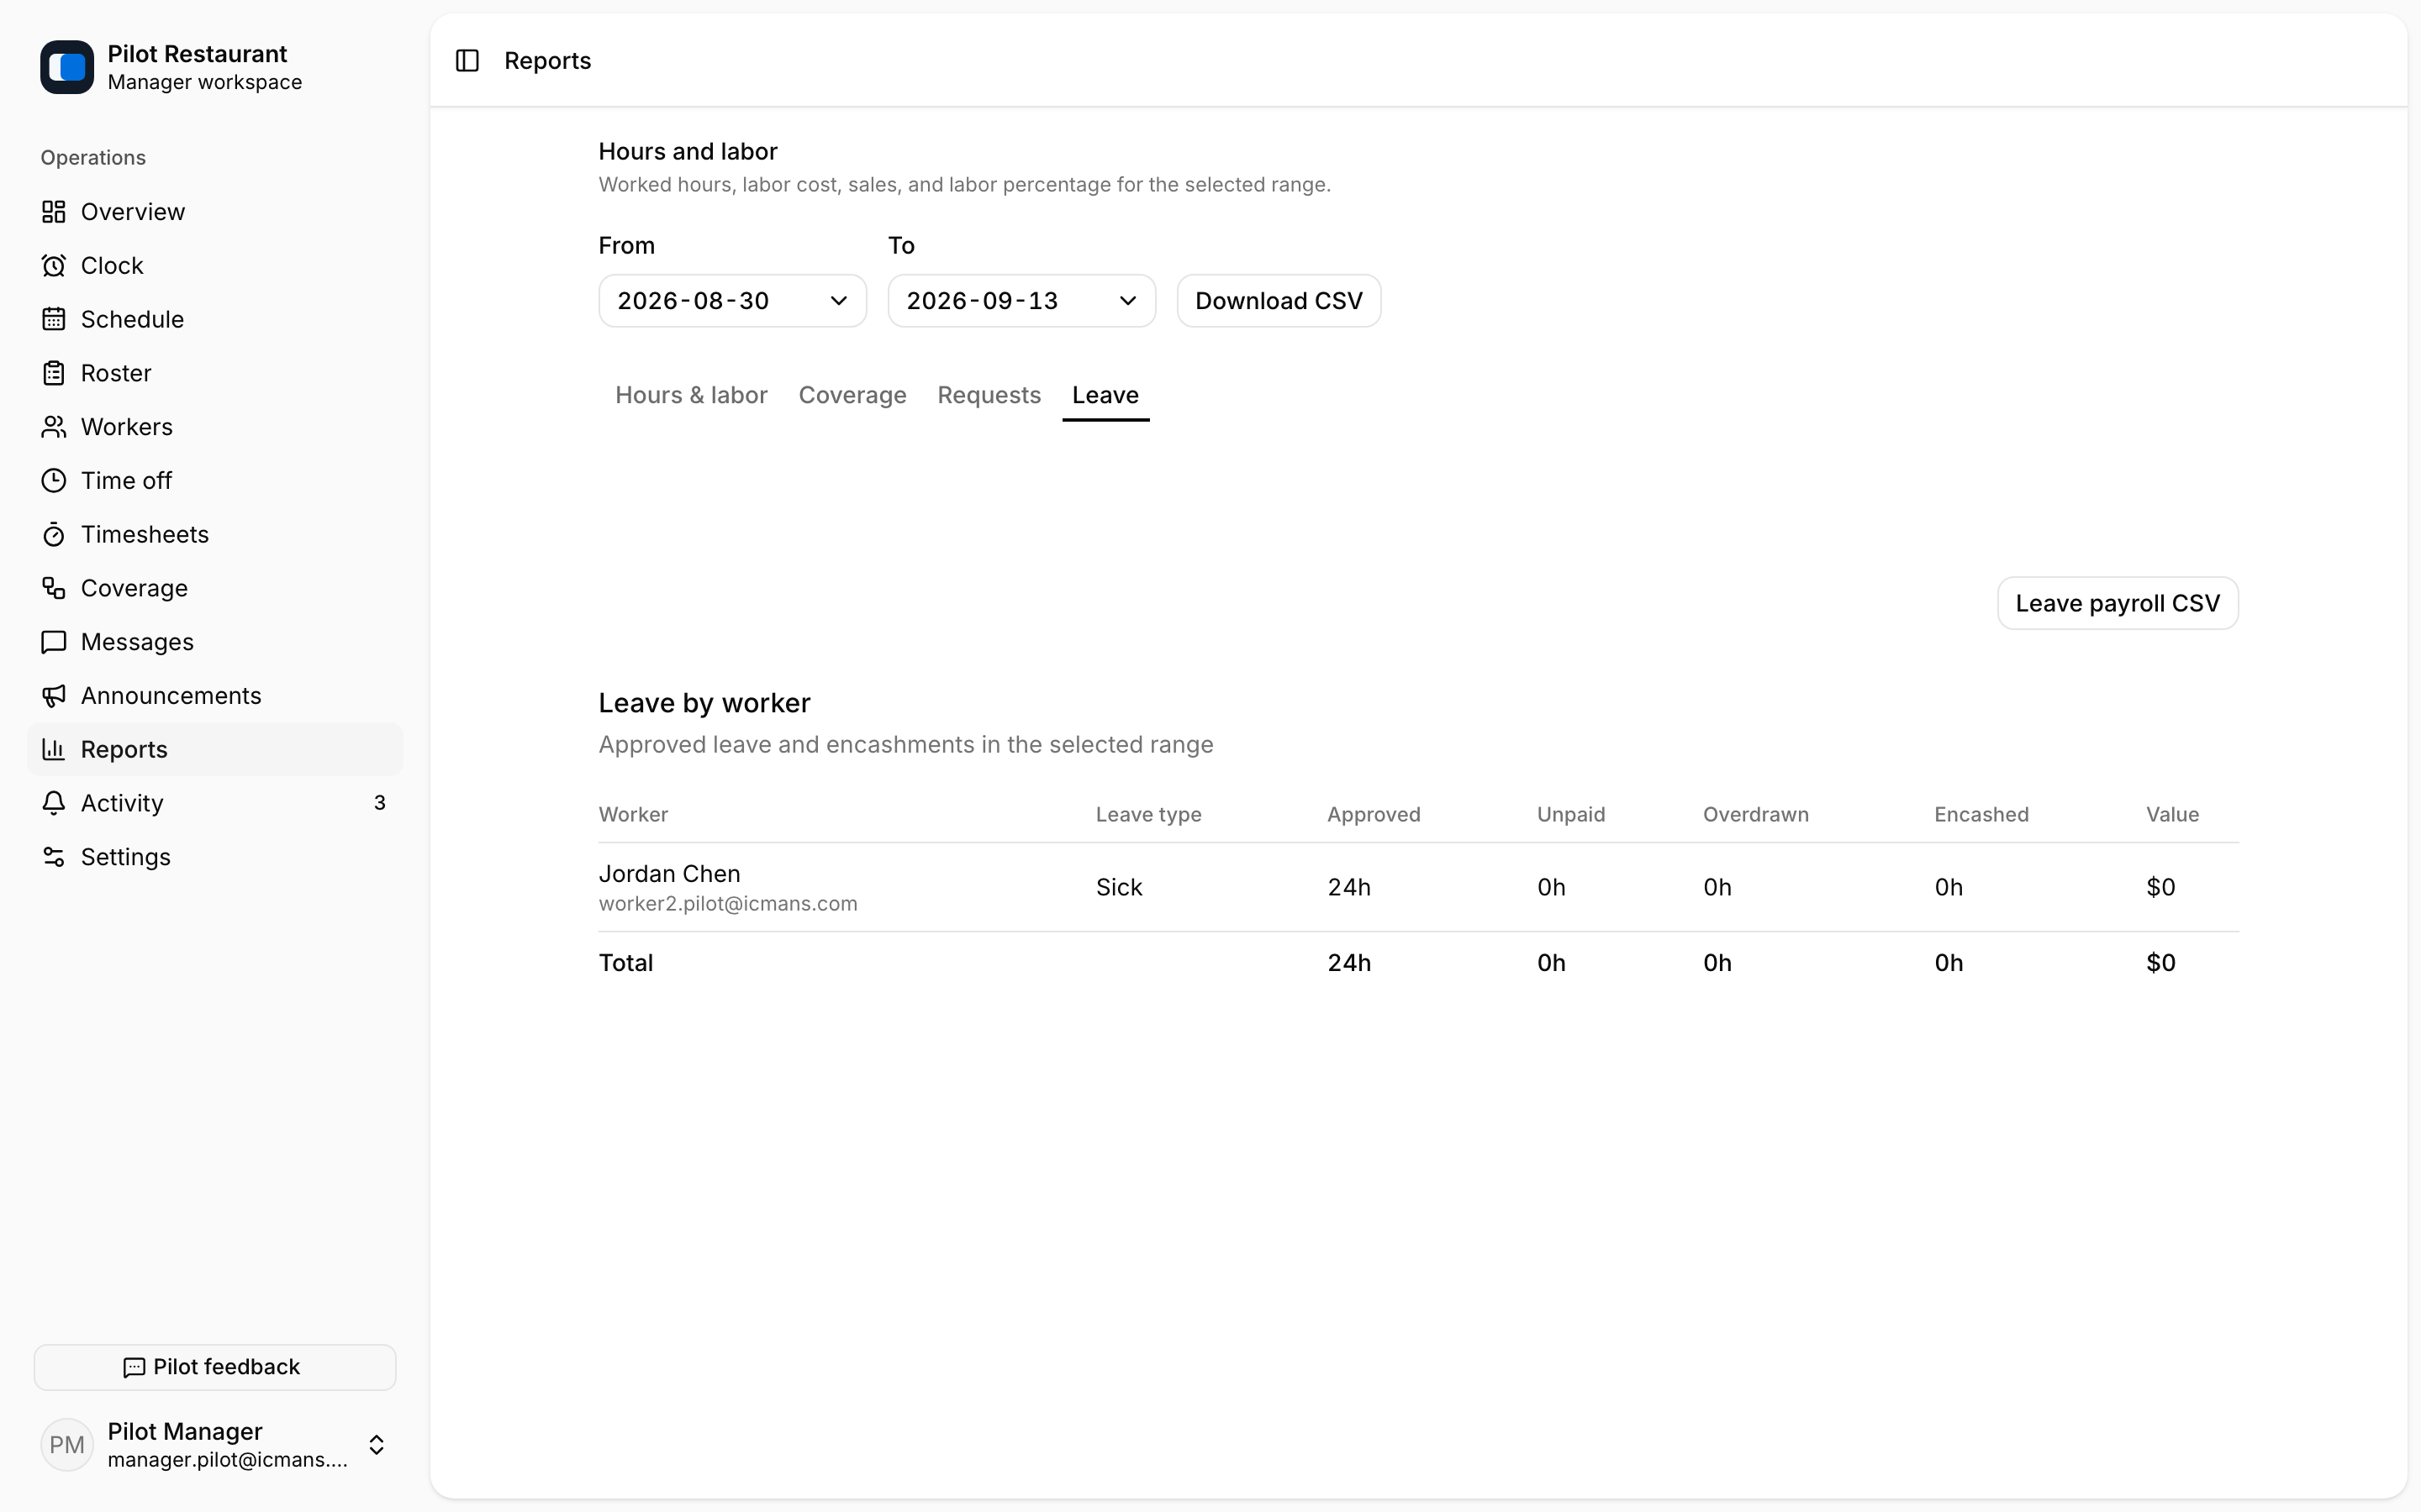Expand the From date dropdown

[732, 301]
